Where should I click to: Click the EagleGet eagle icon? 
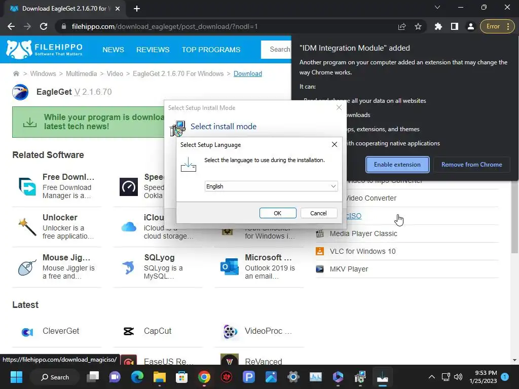point(20,92)
